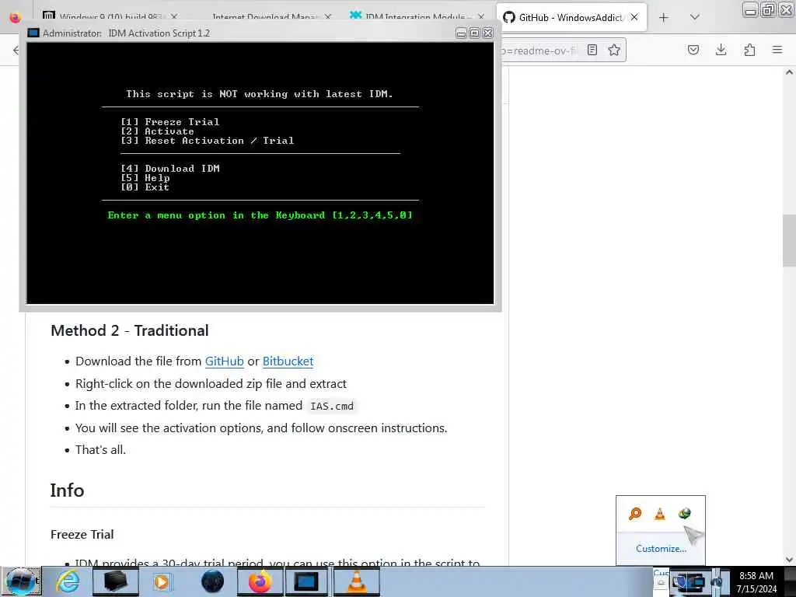Switch to command prompt taskbar button

pyautogui.click(x=306, y=581)
